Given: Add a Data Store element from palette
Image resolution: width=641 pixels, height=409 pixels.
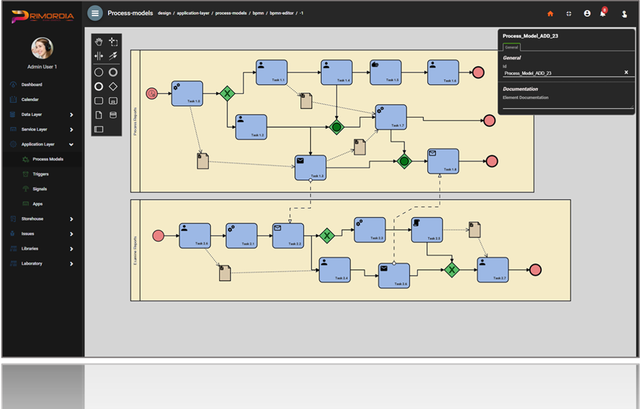Looking at the screenshot, I should point(113,115).
